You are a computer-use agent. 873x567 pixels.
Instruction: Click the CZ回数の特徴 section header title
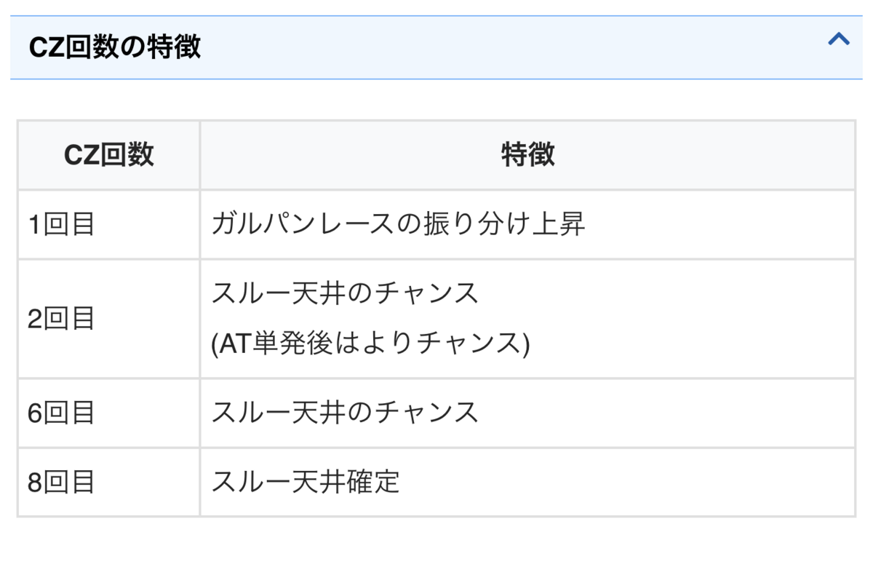point(114,47)
